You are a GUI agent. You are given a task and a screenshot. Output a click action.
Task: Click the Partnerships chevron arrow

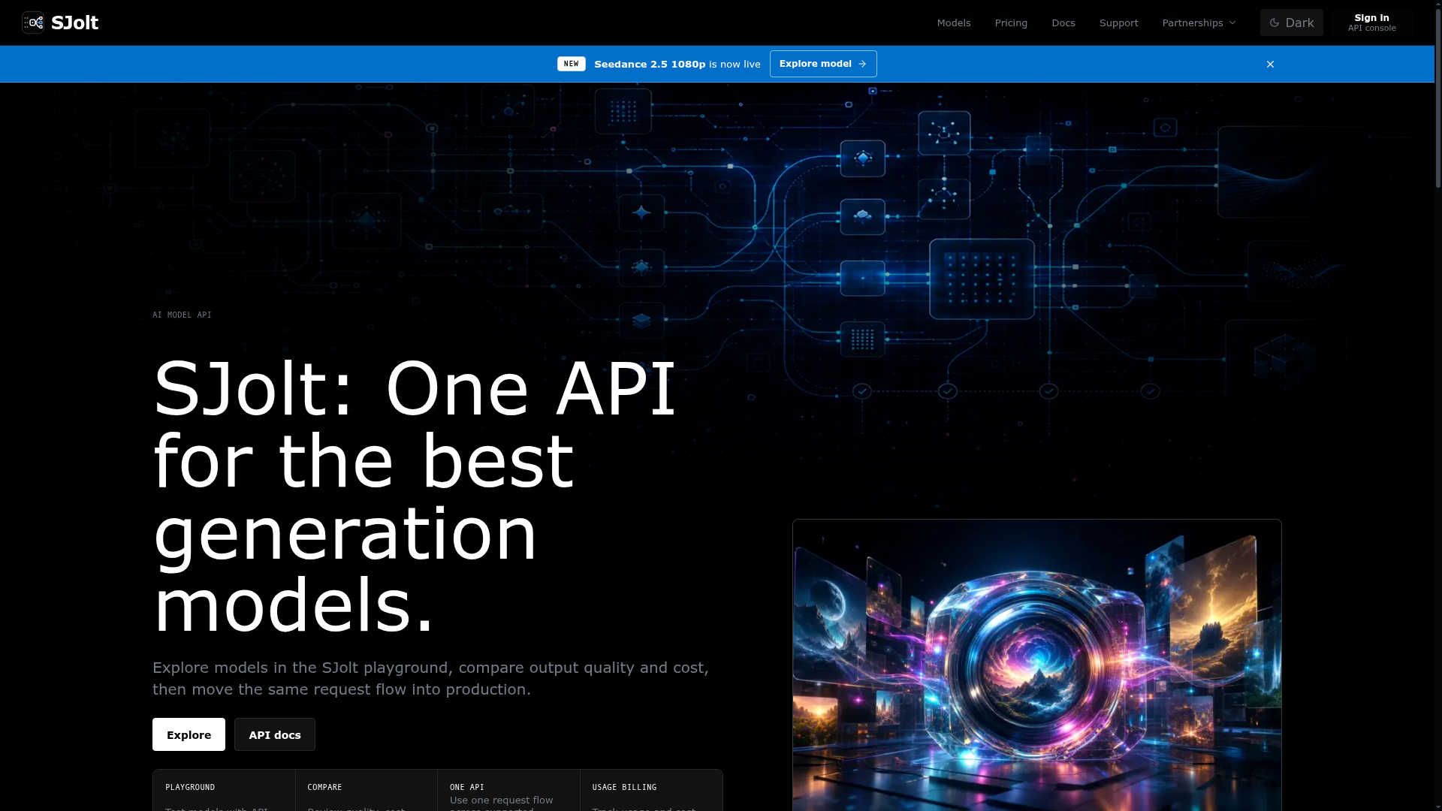pyautogui.click(x=1232, y=23)
